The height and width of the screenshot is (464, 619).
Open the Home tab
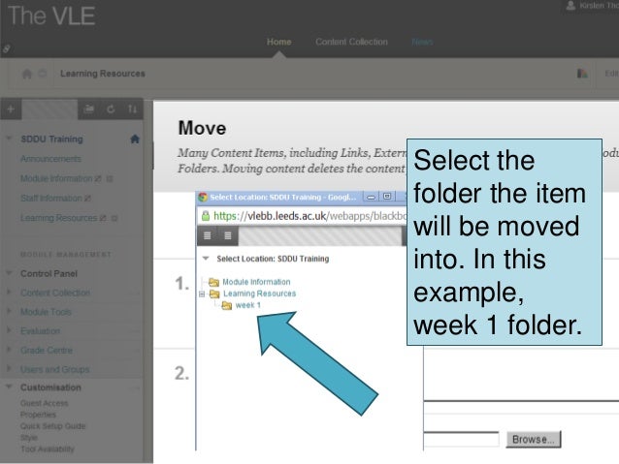(x=278, y=42)
